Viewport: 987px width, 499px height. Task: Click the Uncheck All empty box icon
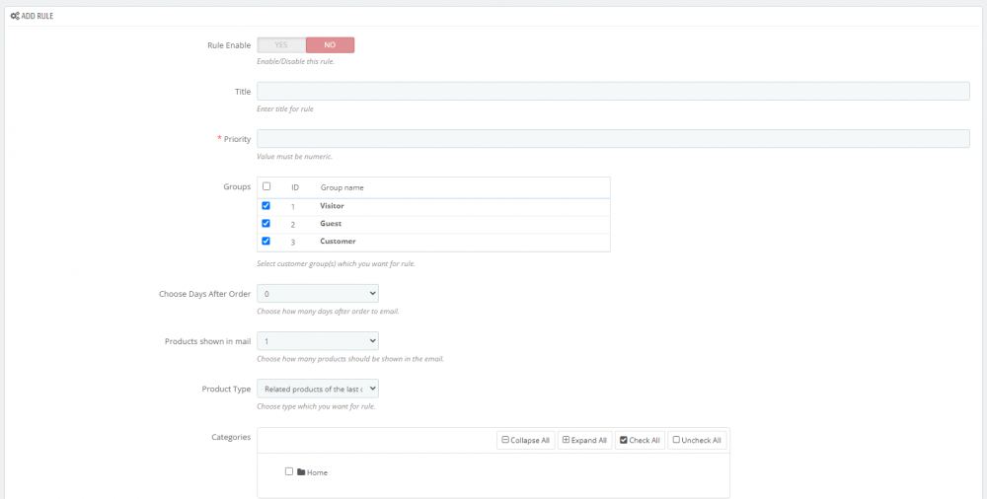(x=676, y=440)
